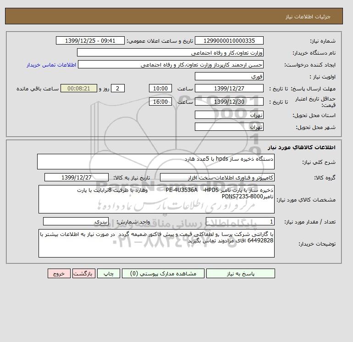353x342 pixels.
Task: Click the price validity time 16:00 field
Action: [160, 101]
